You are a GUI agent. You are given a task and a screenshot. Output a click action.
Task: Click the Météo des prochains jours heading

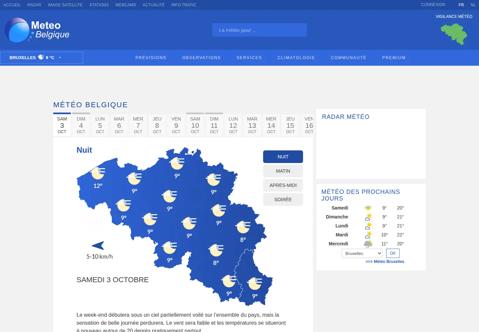[361, 195]
